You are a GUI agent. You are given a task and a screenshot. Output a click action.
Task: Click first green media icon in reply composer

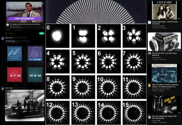6,33
